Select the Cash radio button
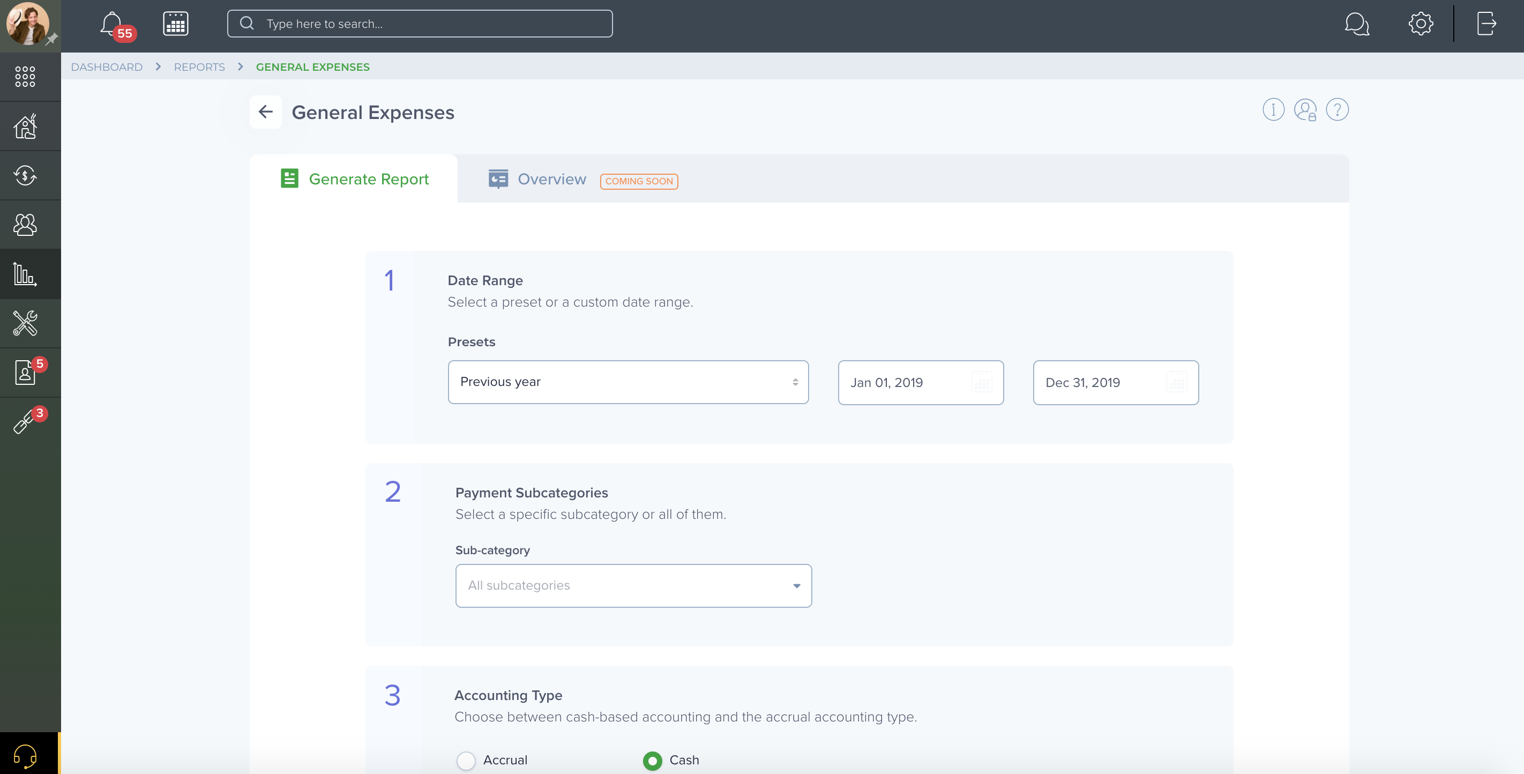Image resolution: width=1524 pixels, height=774 pixels. pyautogui.click(x=652, y=761)
